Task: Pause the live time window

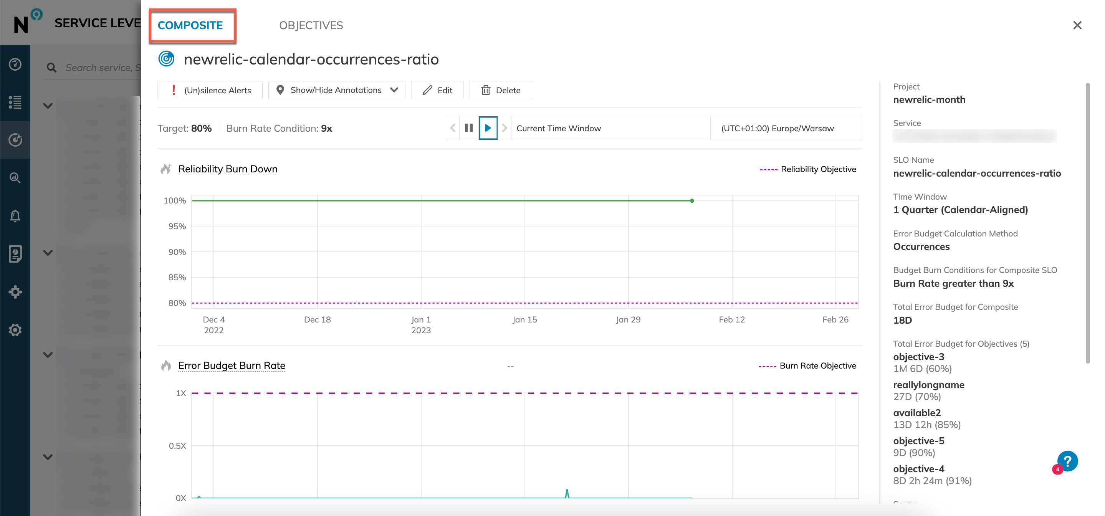Action: (469, 128)
